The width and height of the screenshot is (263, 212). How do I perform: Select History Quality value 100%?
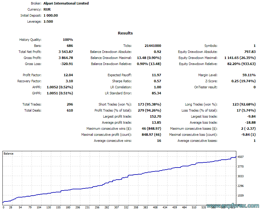click(68, 40)
